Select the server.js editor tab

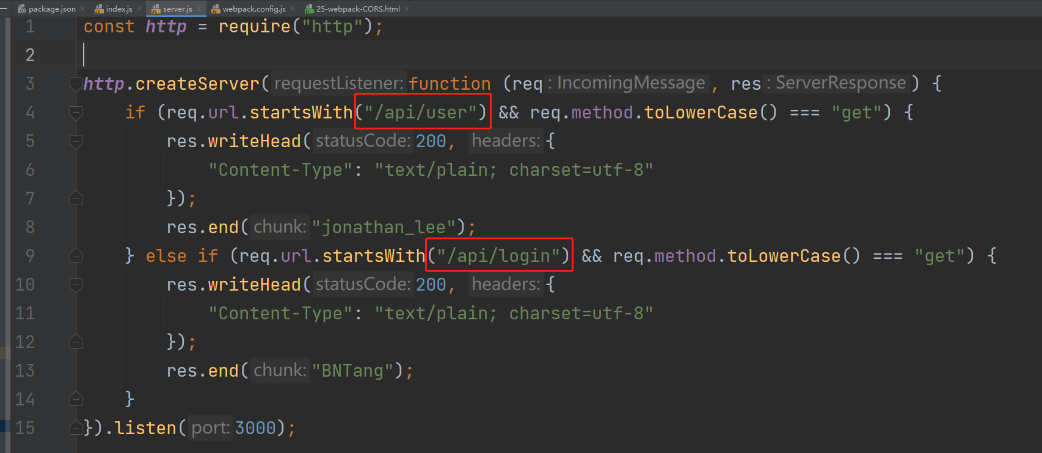[177, 9]
